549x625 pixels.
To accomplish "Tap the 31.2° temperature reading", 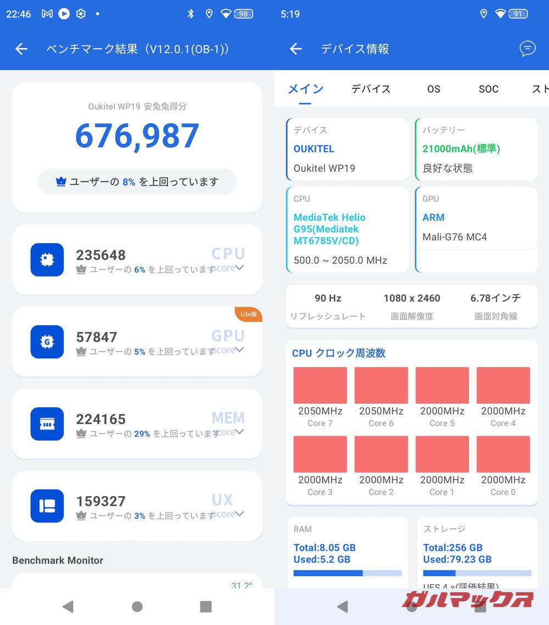I will (x=242, y=585).
